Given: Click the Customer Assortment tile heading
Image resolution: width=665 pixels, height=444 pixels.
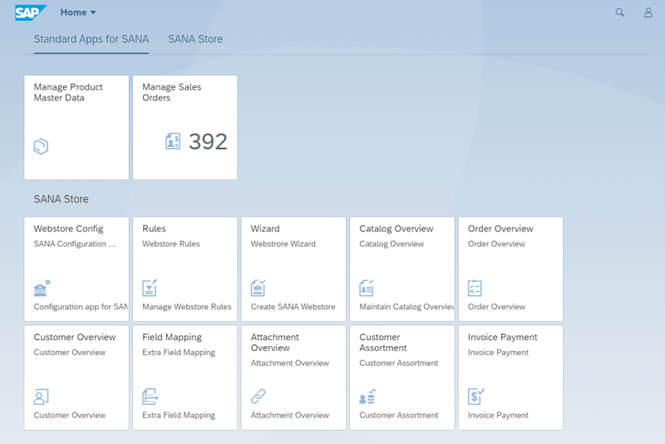Looking at the screenshot, I should (383, 343).
